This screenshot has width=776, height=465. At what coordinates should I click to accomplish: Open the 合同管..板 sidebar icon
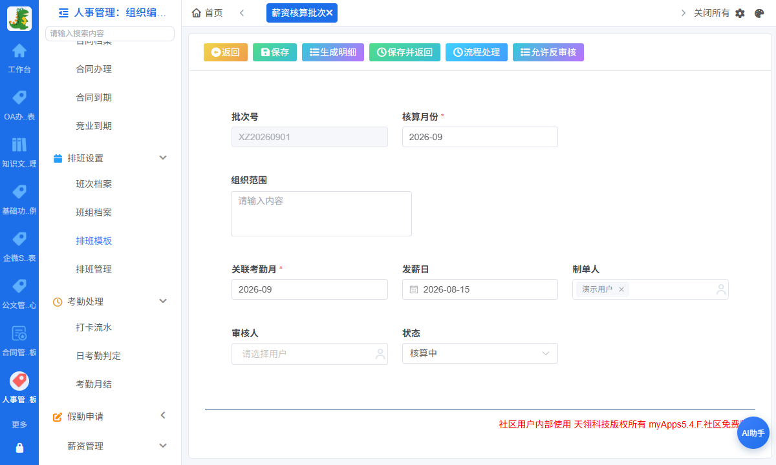[x=19, y=333]
